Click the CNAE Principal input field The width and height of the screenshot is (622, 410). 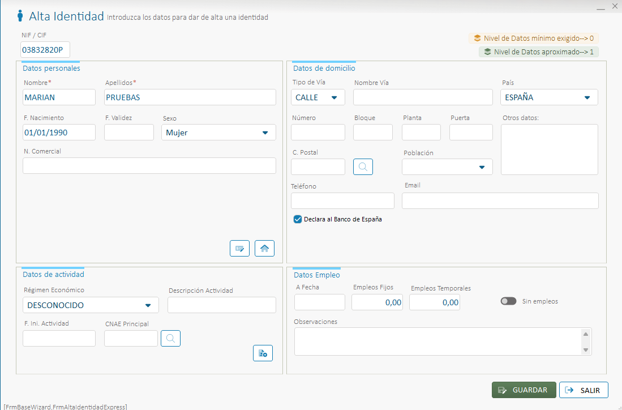click(x=131, y=338)
